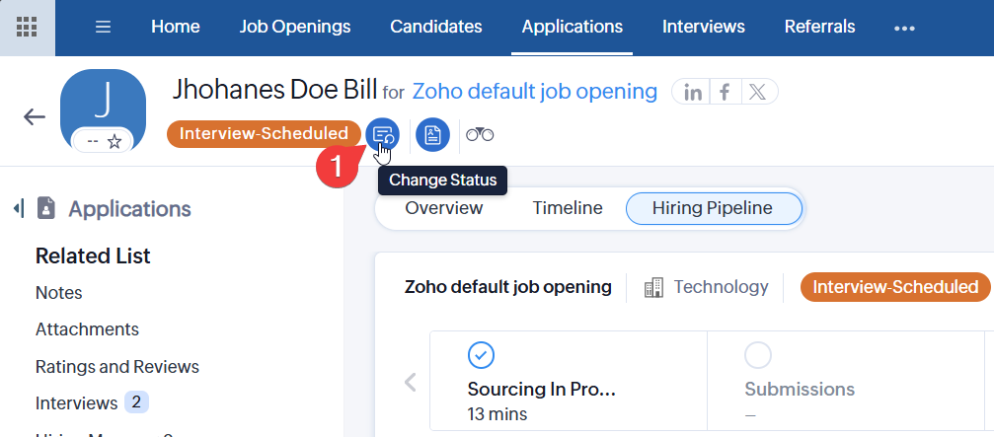Screen dimensions: 994x437
Task: Open the candidate's LinkedIn profile icon
Action: 693,93
